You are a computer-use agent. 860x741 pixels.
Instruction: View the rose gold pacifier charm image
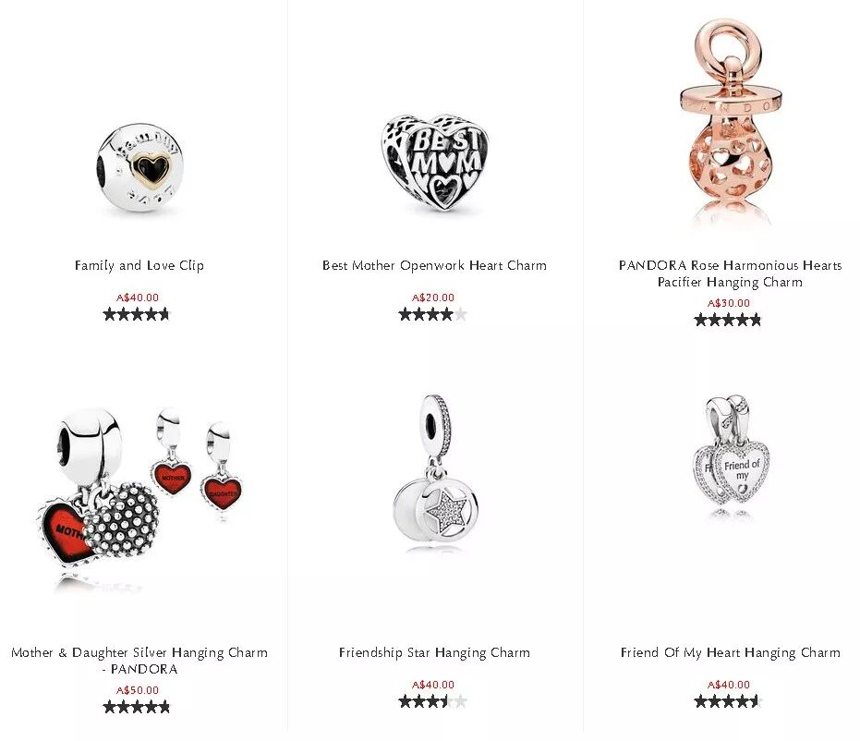(730, 121)
